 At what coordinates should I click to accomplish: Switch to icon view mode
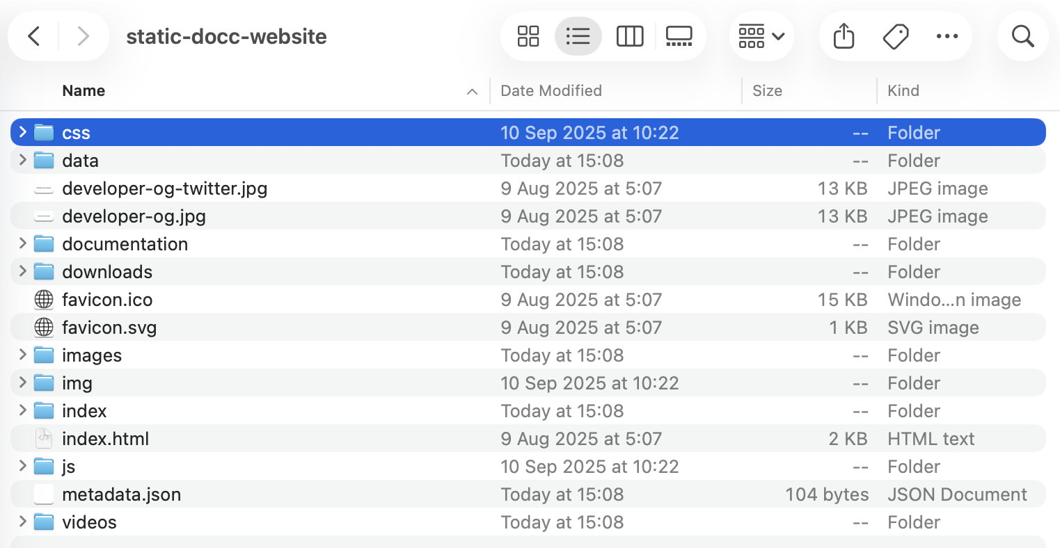527,35
